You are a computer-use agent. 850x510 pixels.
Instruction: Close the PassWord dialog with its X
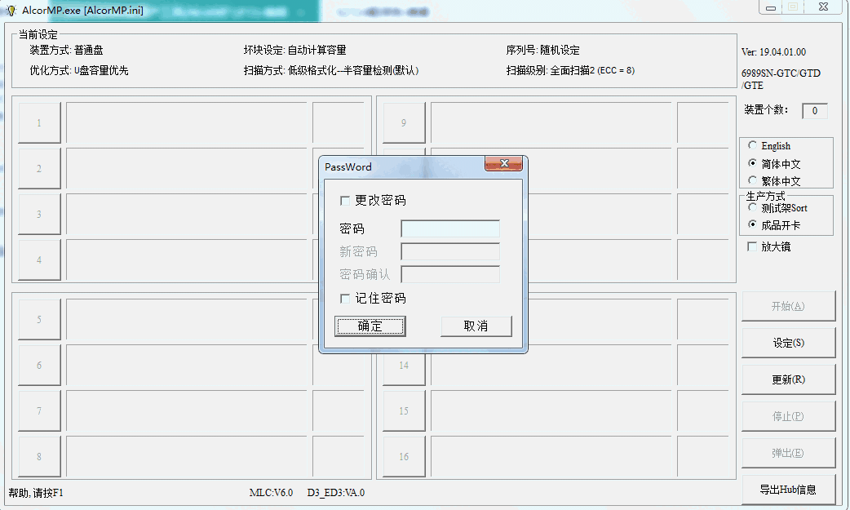pyautogui.click(x=503, y=163)
